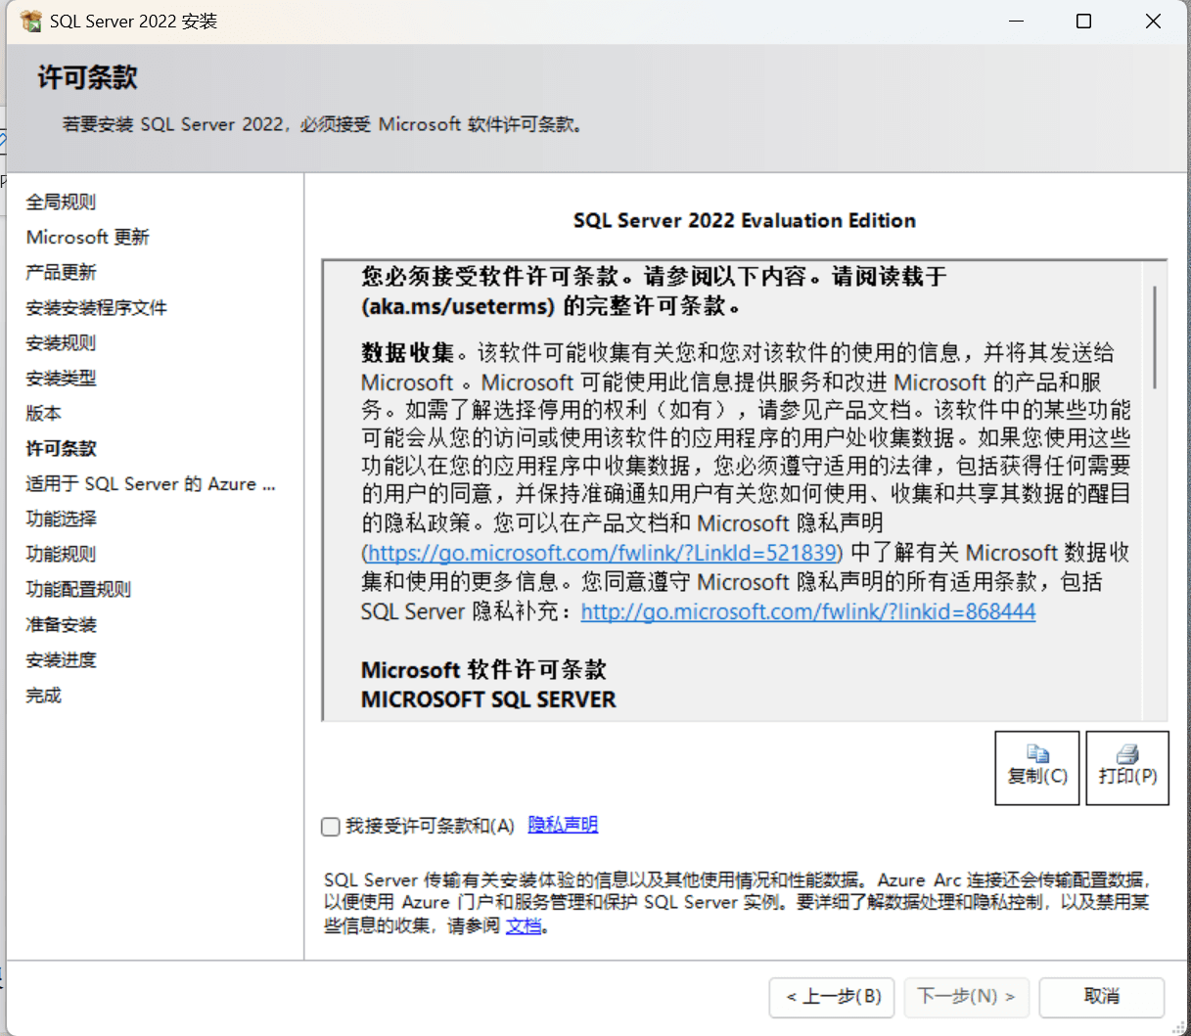
Task: Click the (aka.ms/useterms) text in license
Action: pos(458,306)
